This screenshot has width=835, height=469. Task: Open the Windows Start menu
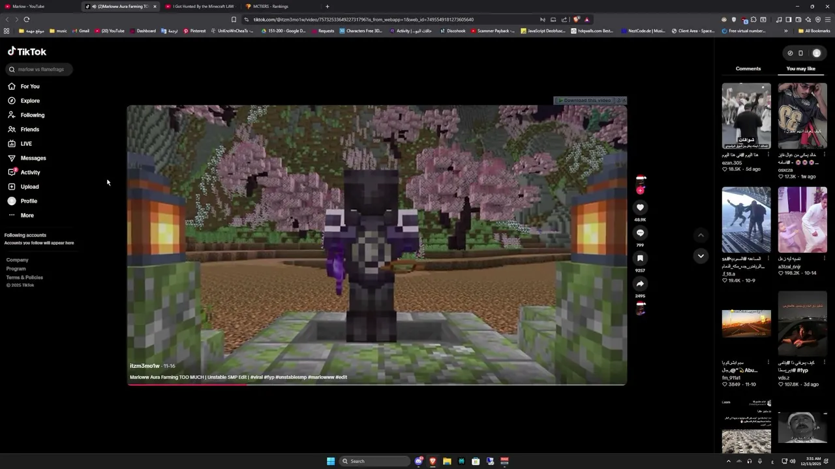click(331, 461)
